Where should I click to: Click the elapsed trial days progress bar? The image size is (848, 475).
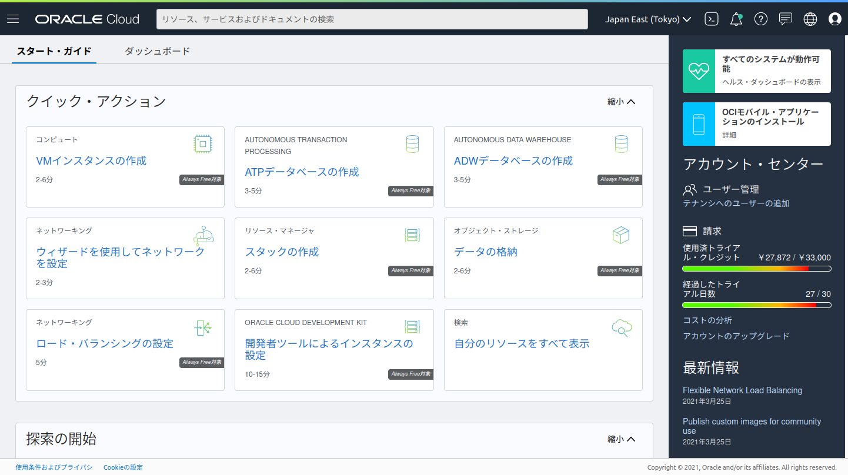pos(757,305)
